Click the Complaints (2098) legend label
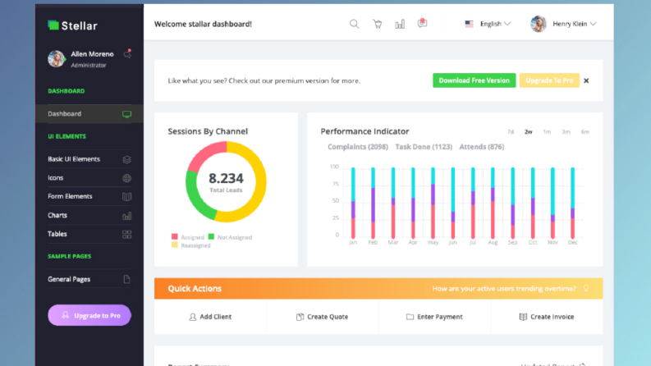This screenshot has height=366, width=651. pyautogui.click(x=358, y=147)
